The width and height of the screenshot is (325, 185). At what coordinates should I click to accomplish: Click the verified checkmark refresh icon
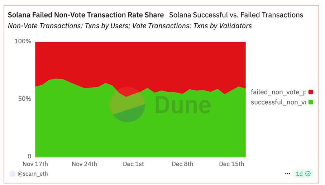pos(308,174)
